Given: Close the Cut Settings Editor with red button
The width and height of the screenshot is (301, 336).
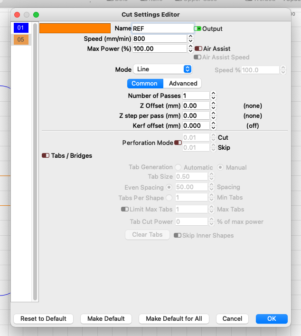Looking at the screenshot, I should [x=17, y=15].
